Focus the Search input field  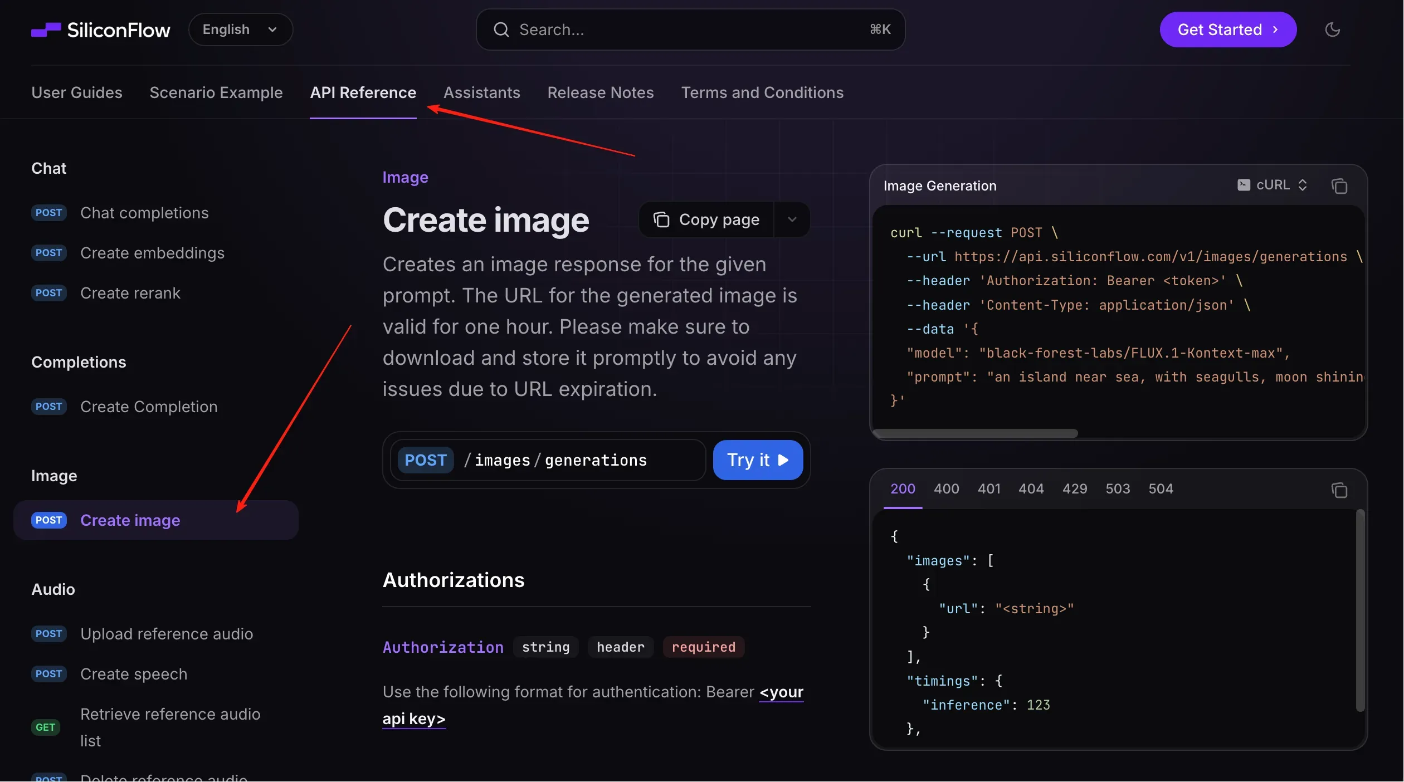tap(690, 30)
